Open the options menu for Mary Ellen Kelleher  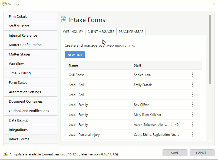click(193, 114)
